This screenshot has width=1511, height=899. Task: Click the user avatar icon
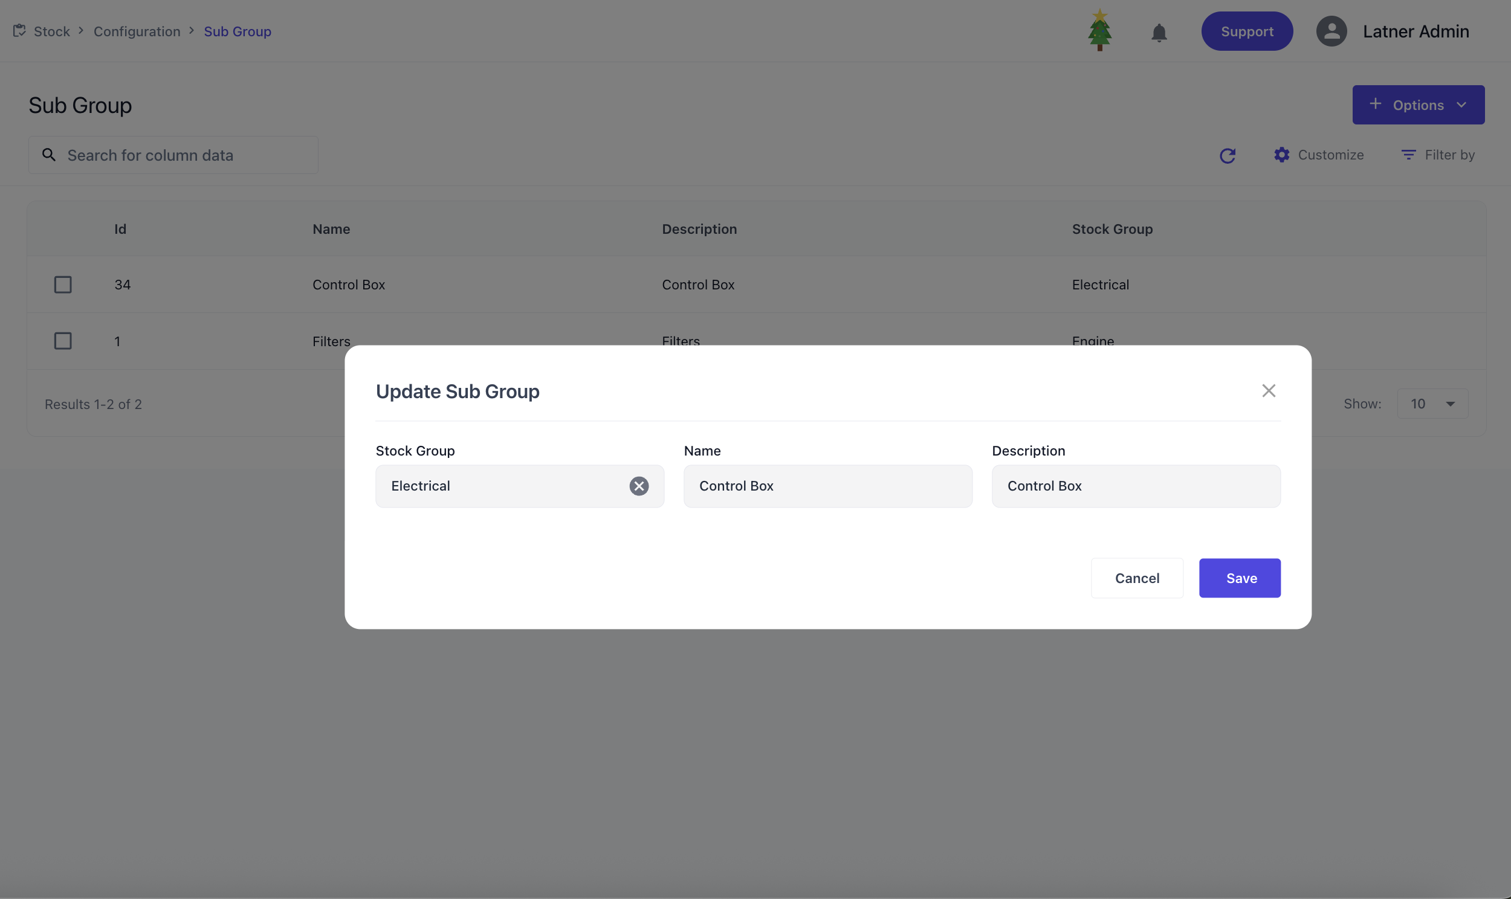pos(1331,31)
